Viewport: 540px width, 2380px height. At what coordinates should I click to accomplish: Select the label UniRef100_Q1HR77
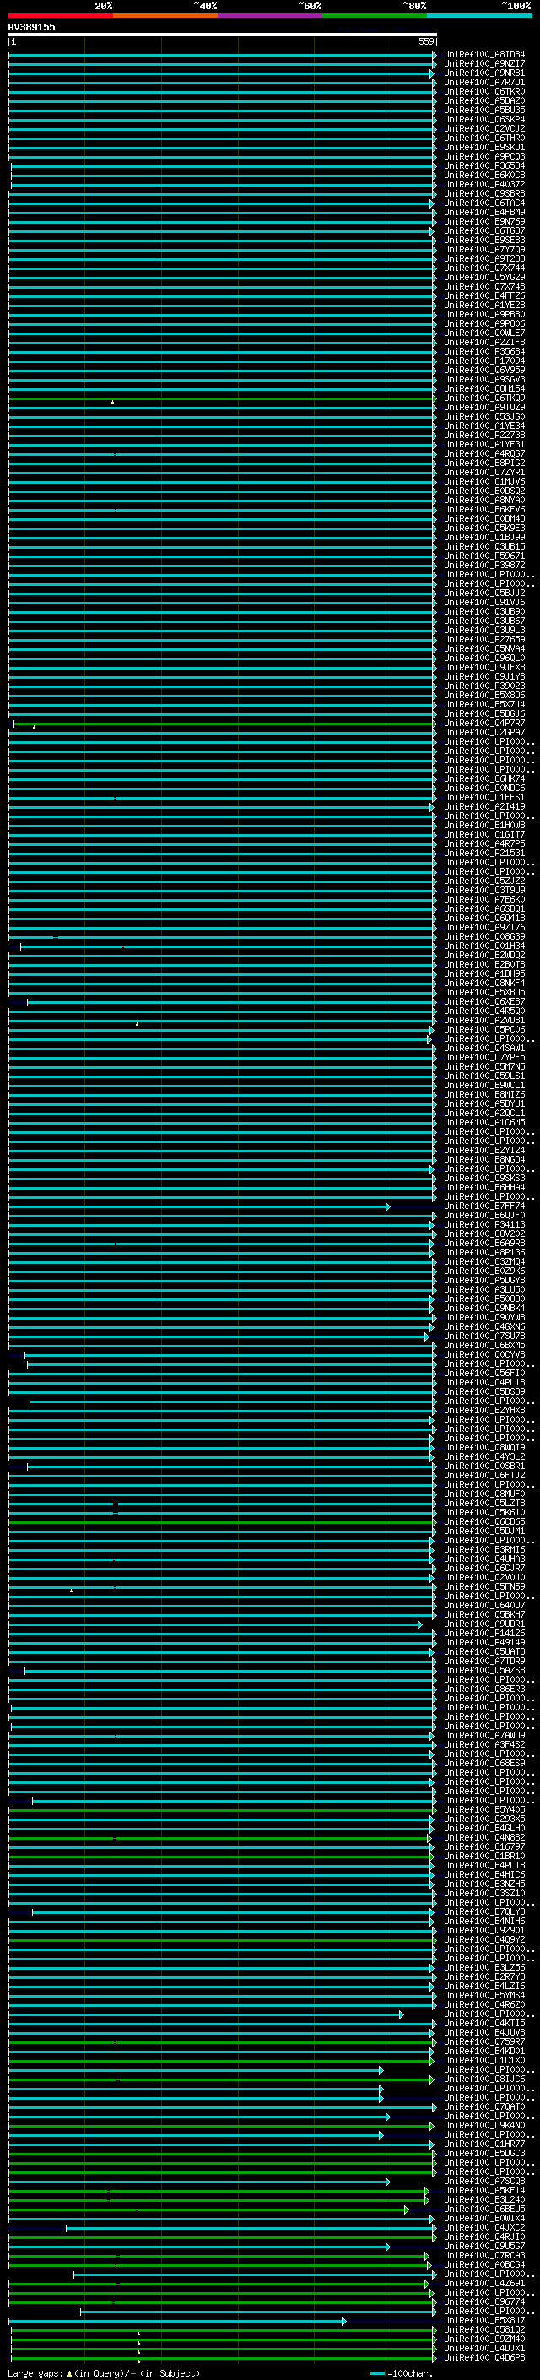(x=484, y=2144)
